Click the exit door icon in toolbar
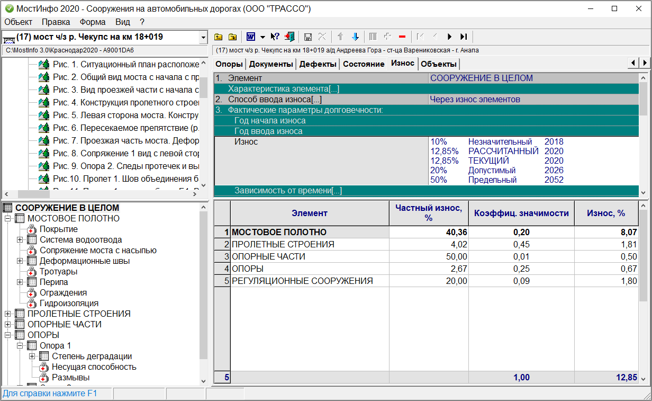 pyautogui.click(x=288, y=37)
